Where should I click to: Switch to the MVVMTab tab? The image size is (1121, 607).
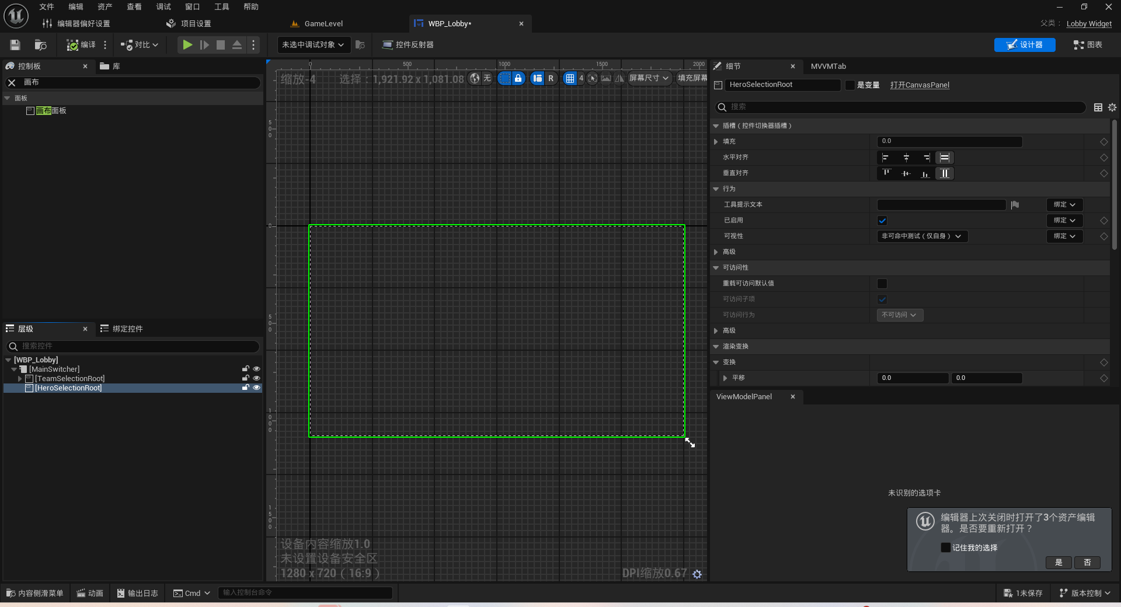pos(828,67)
